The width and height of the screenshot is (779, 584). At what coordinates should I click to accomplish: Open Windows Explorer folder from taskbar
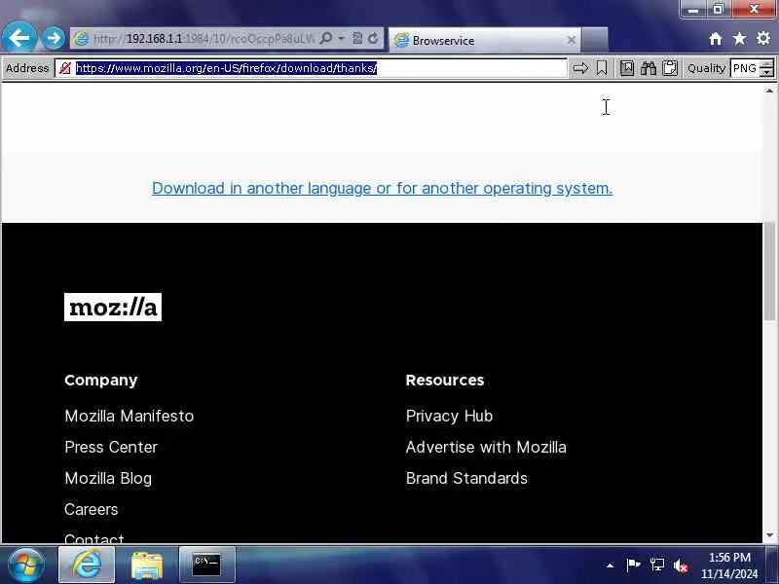click(x=147, y=566)
